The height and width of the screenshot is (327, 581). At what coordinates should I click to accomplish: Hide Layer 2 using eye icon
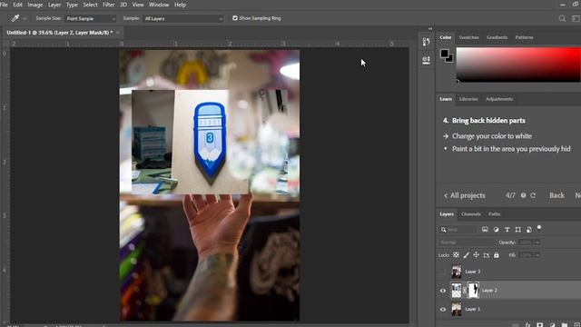coord(443,291)
